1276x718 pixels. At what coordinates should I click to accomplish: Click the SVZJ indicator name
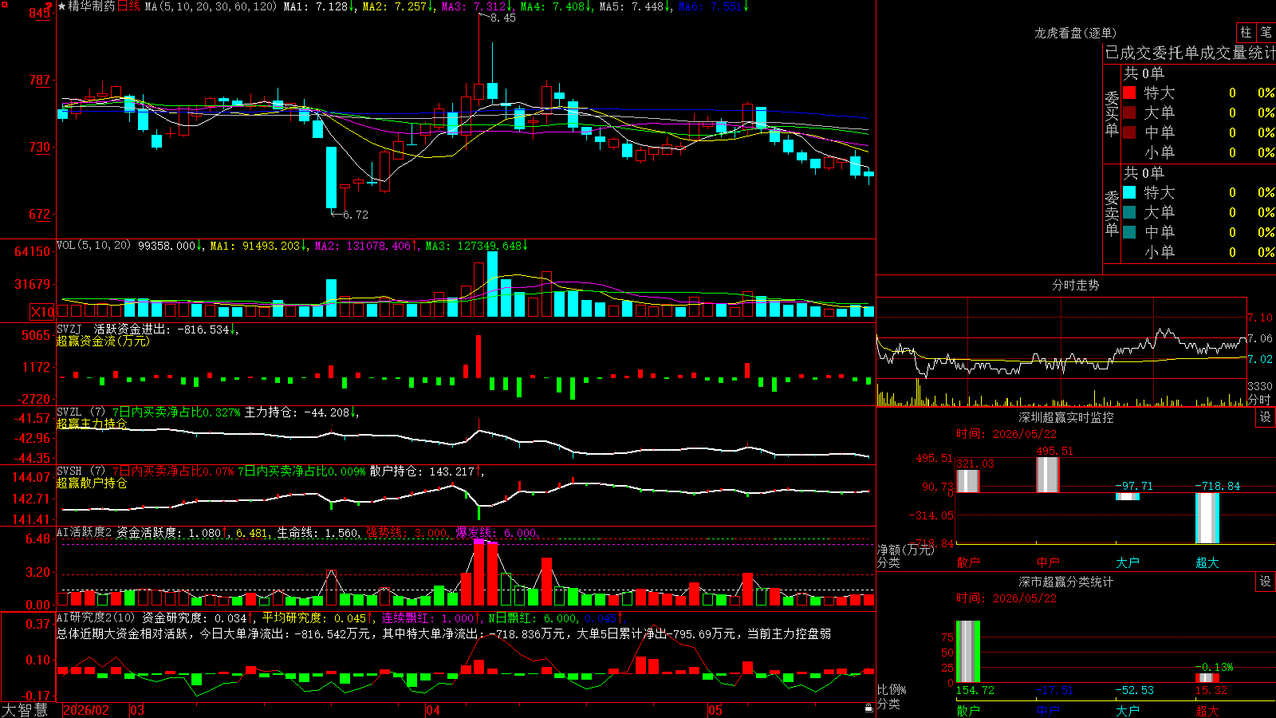[69, 329]
